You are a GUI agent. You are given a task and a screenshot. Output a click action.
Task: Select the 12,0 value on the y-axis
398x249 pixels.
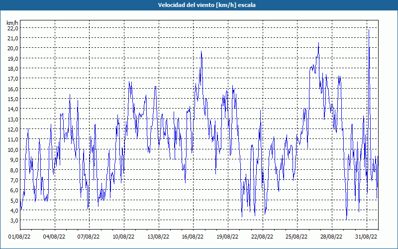click(x=13, y=129)
